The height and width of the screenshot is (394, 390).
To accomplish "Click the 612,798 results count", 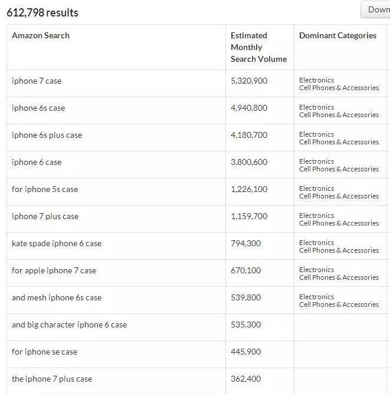I will 42,13.
